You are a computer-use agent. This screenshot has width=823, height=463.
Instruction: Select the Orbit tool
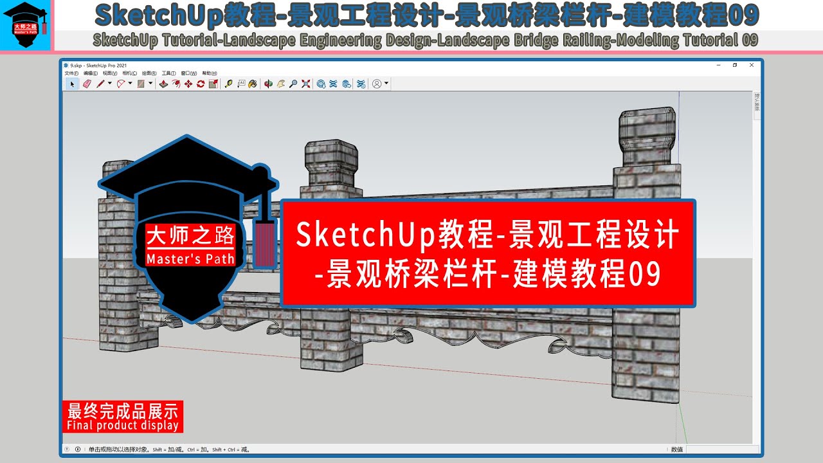(x=268, y=84)
